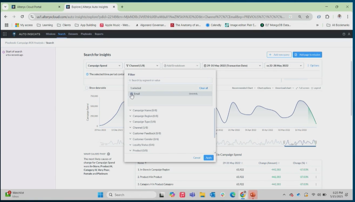Open the row menu for Category H row

316,184
